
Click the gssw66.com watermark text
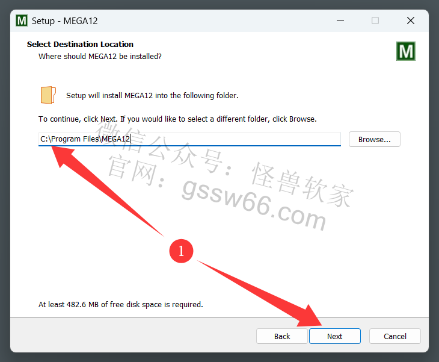[x=253, y=204]
